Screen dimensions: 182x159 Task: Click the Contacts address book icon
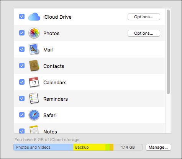tap(34, 66)
